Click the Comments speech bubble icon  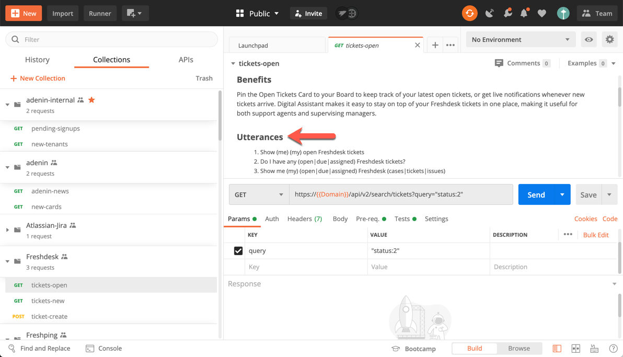click(x=499, y=63)
